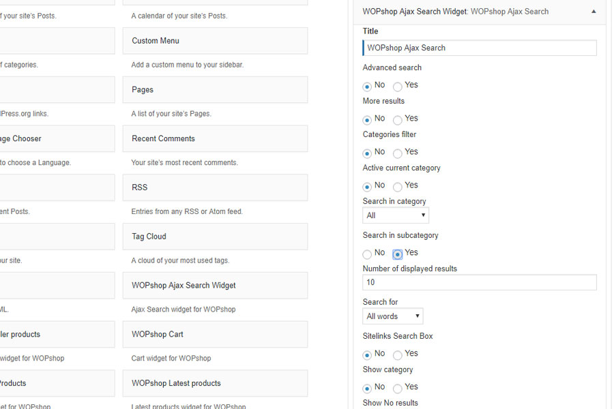The width and height of the screenshot is (614, 409).
Task: Select Yes for Active current category
Action: [398, 187]
